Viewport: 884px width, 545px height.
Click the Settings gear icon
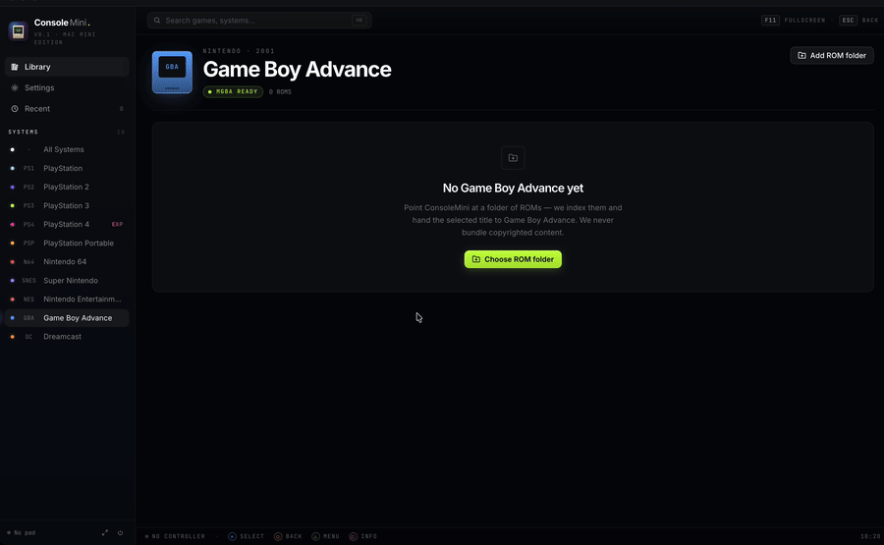15,88
